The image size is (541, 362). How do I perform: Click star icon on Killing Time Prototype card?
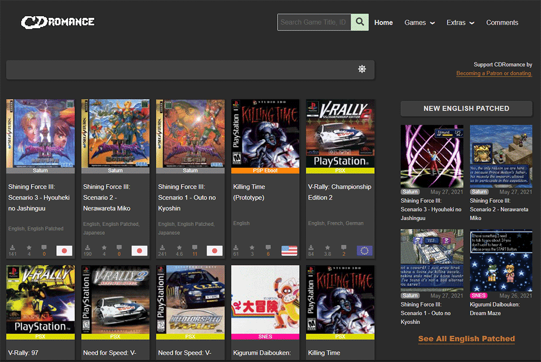tap(252, 247)
